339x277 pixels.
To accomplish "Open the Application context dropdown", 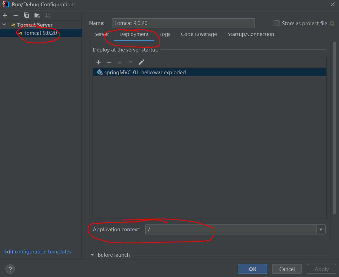I will coord(321,230).
